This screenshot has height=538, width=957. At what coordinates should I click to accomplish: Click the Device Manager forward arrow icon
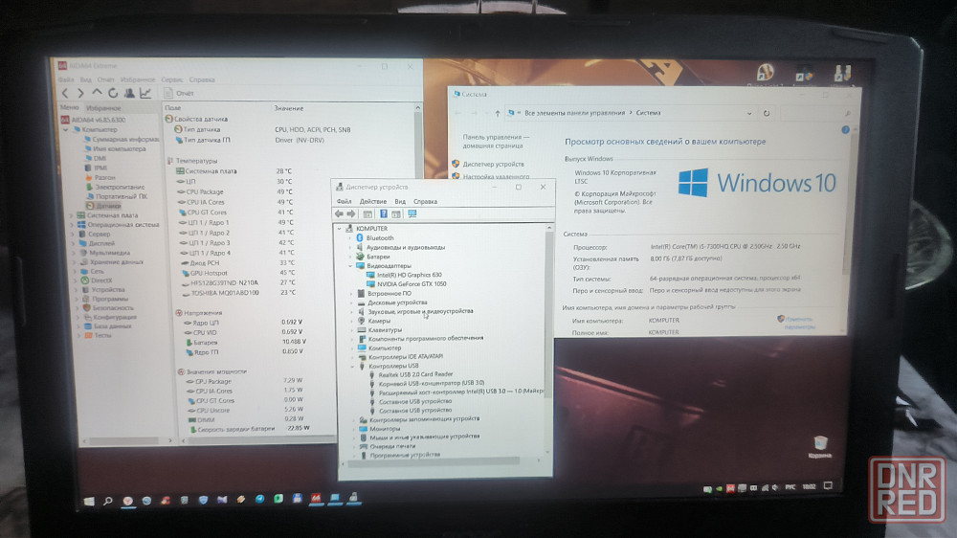(351, 213)
